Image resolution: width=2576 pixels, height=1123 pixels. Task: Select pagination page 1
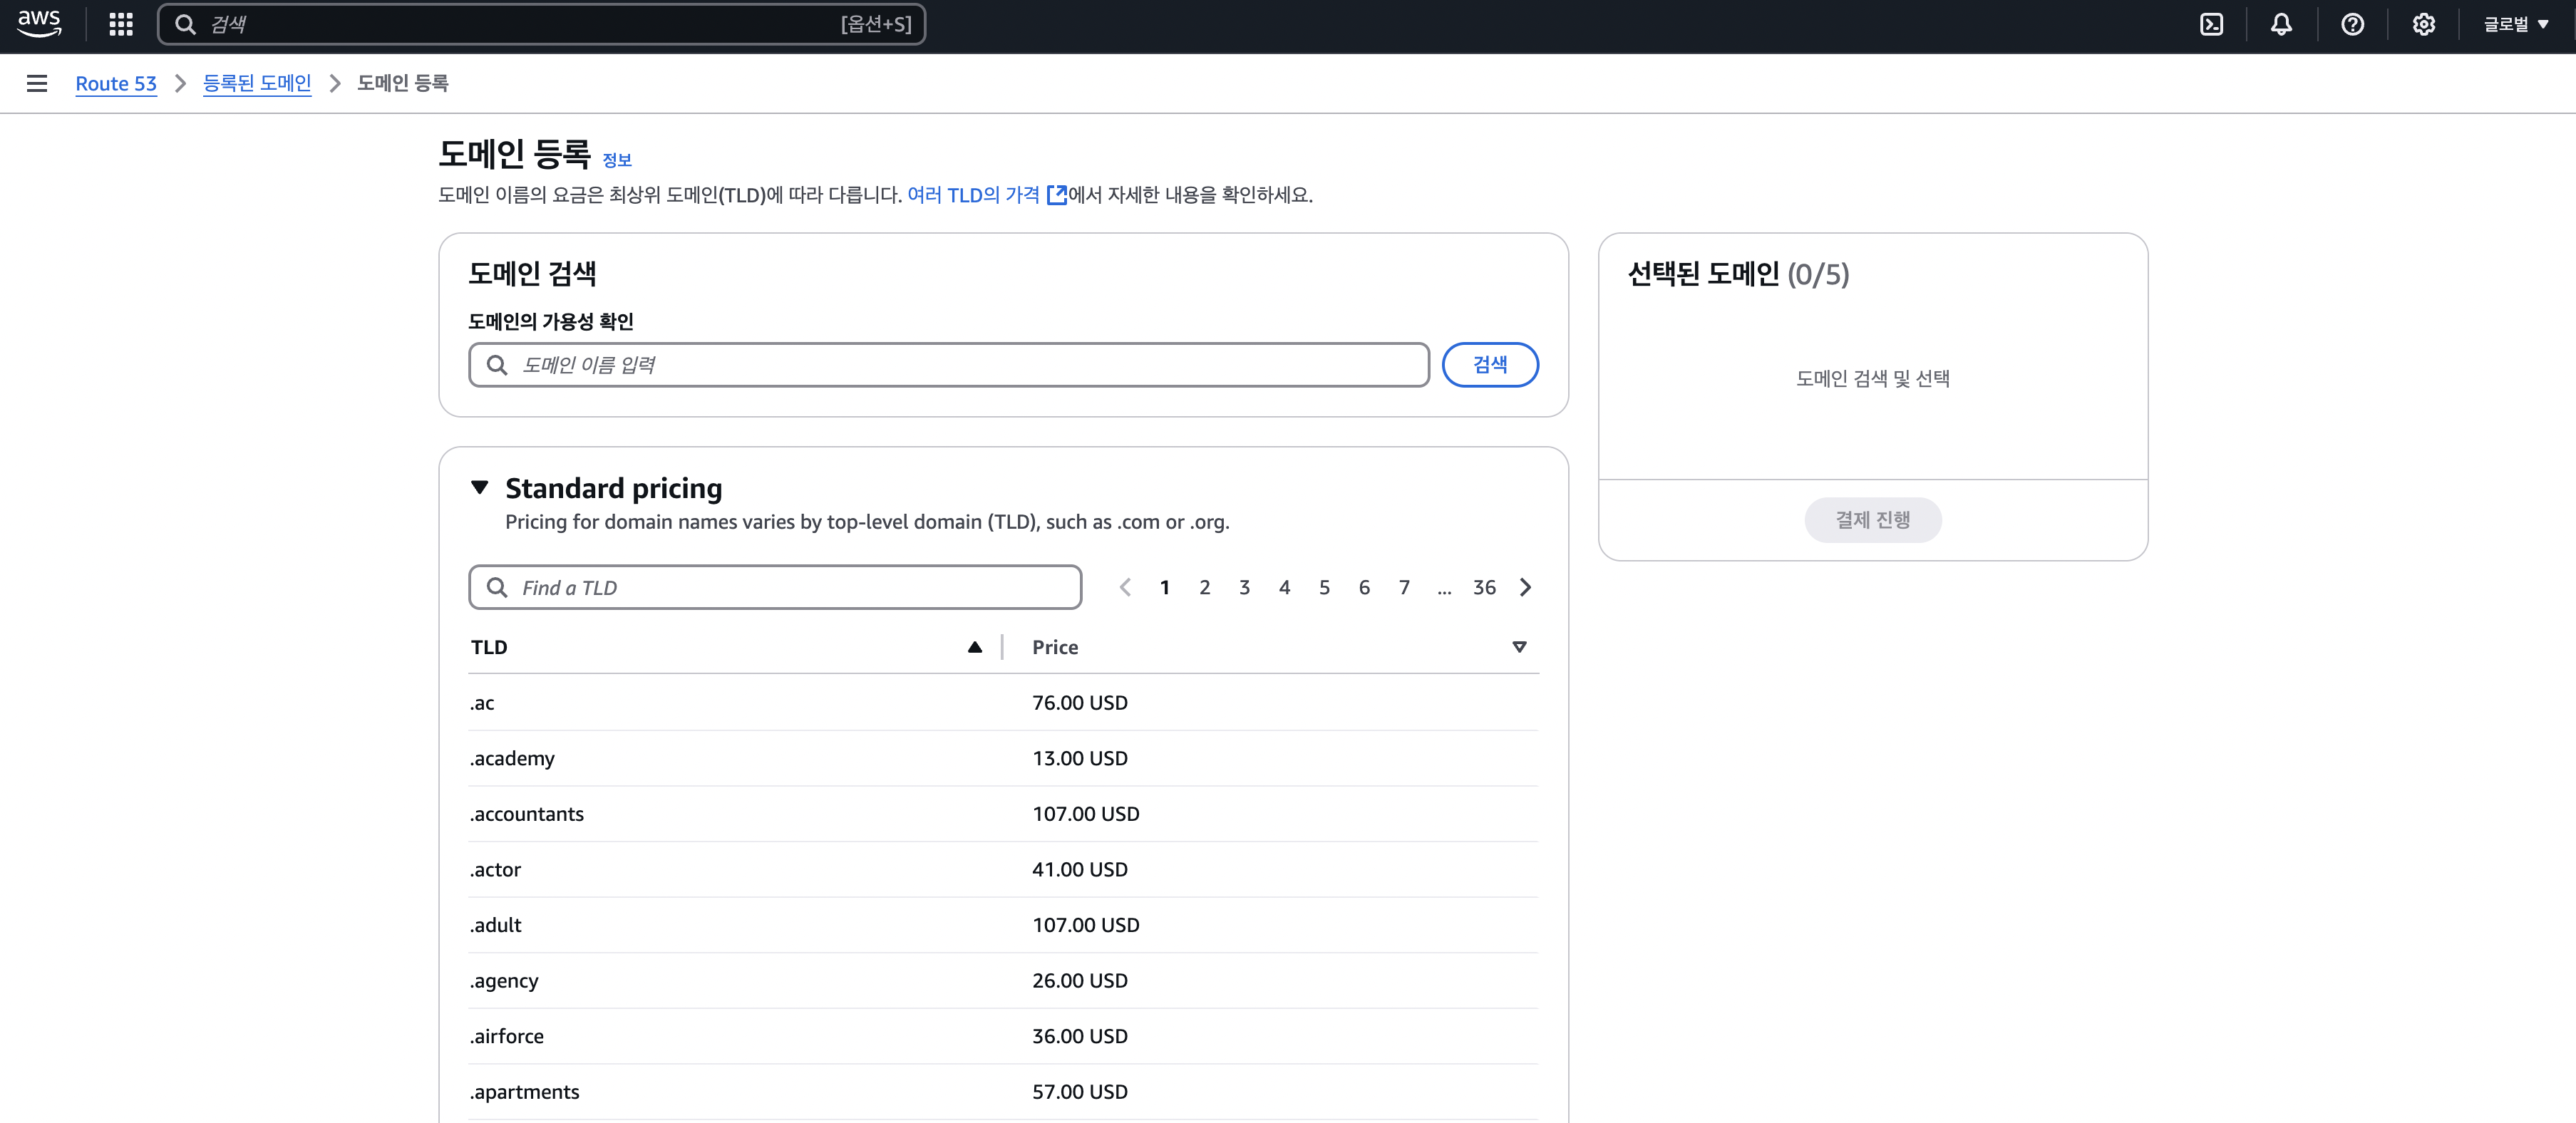[1164, 588]
